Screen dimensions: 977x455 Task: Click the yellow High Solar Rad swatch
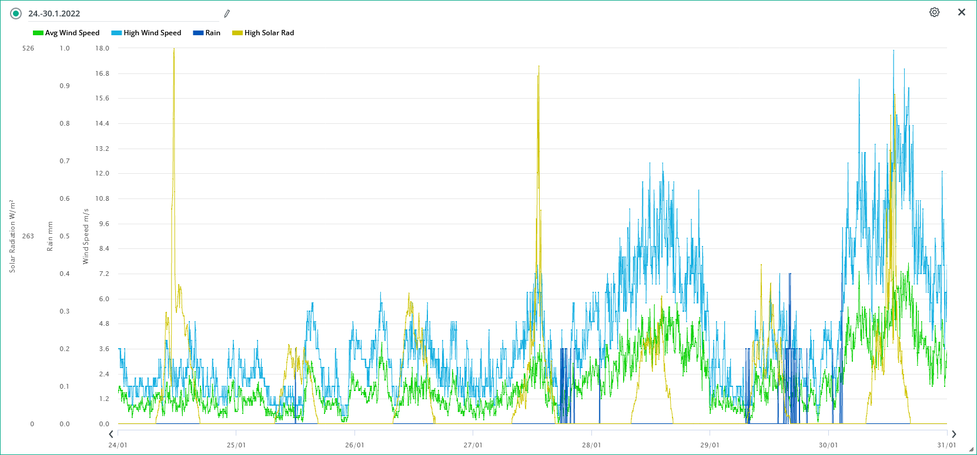(237, 33)
